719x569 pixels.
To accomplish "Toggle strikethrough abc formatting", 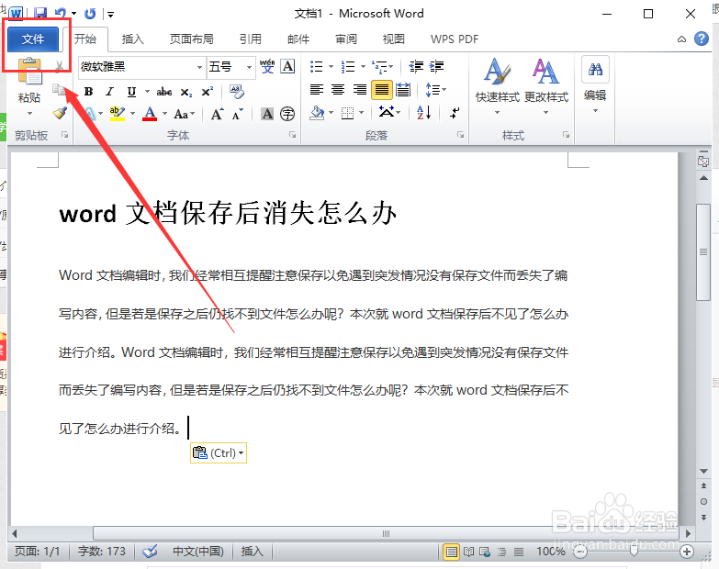I will (164, 92).
